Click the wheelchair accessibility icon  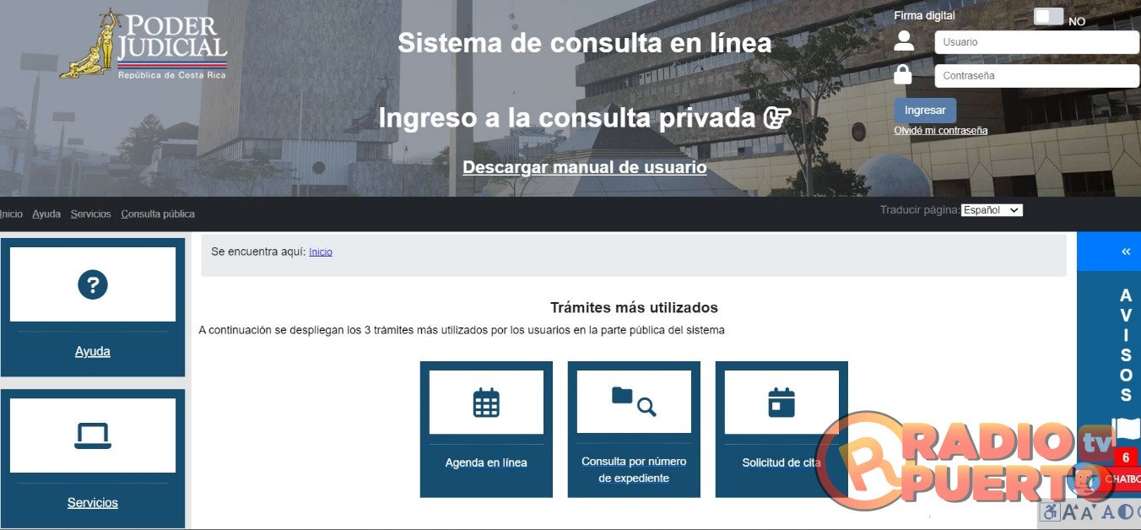click(1050, 511)
